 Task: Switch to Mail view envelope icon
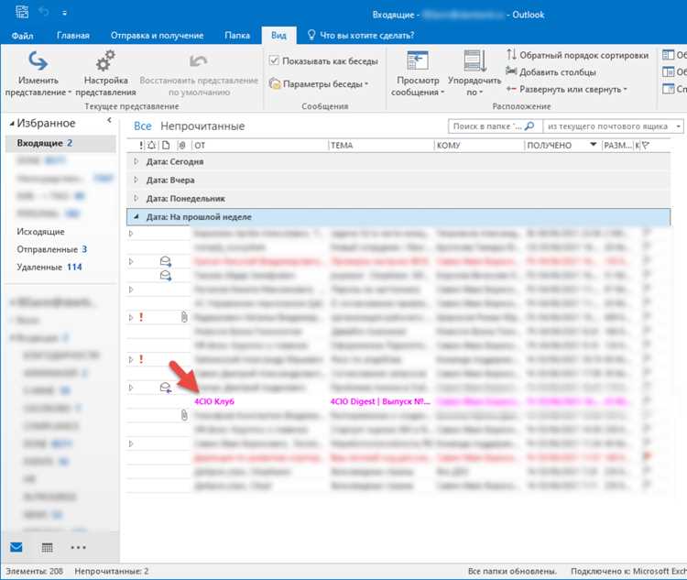pyautogui.click(x=16, y=547)
